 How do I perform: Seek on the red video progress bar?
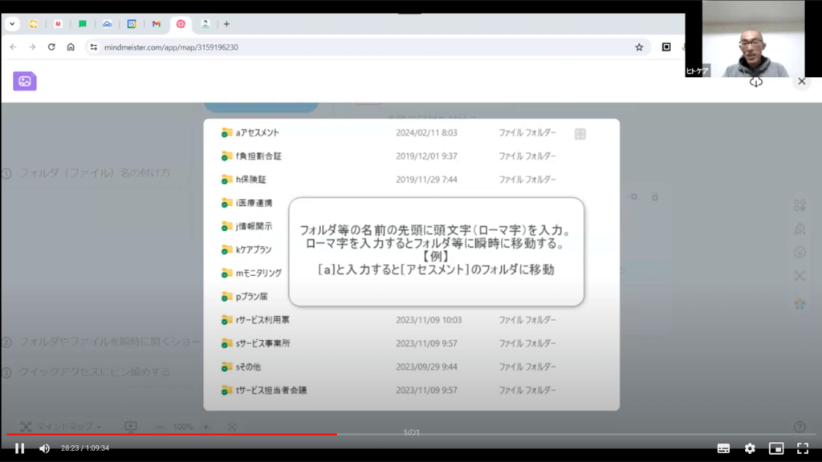[x=241, y=434]
